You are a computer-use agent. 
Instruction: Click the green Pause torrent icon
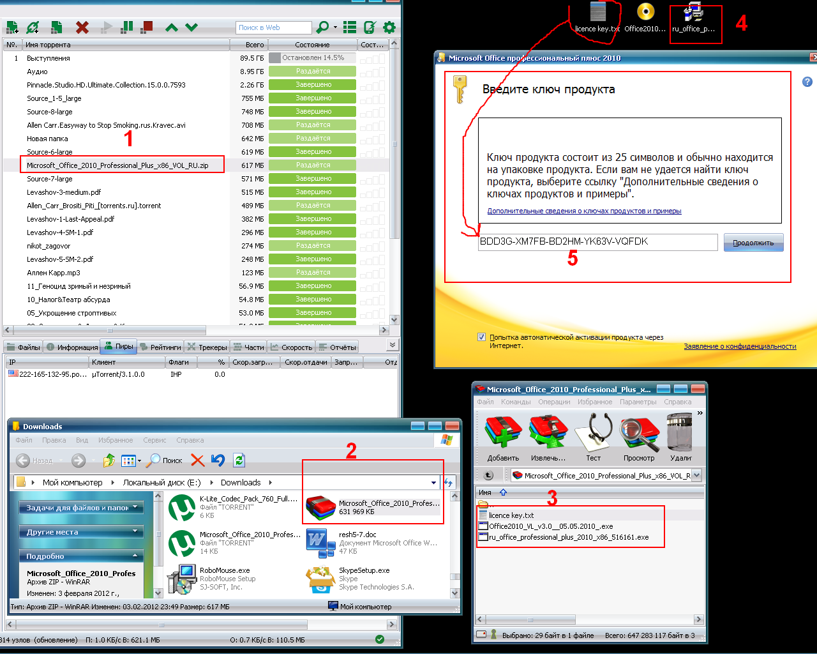tap(128, 27)
